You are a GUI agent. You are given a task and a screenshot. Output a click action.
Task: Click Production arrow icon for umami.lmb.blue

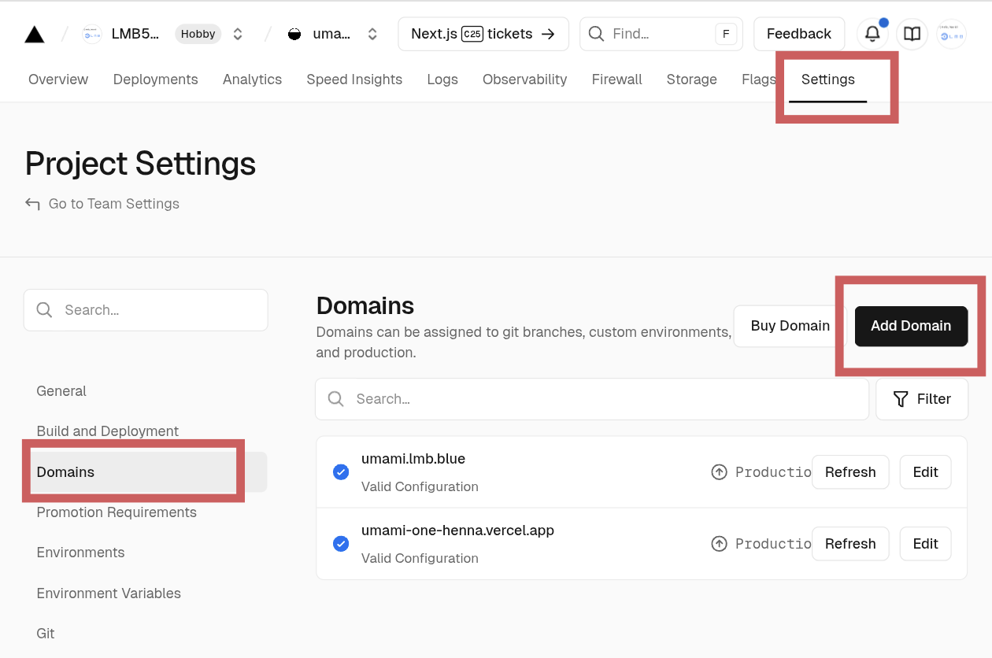point(719,472)
